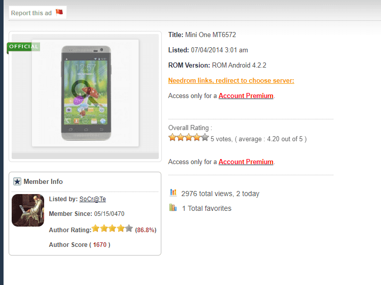
Task: Click the gray bar beneath phone image
Action: (85, 156)
